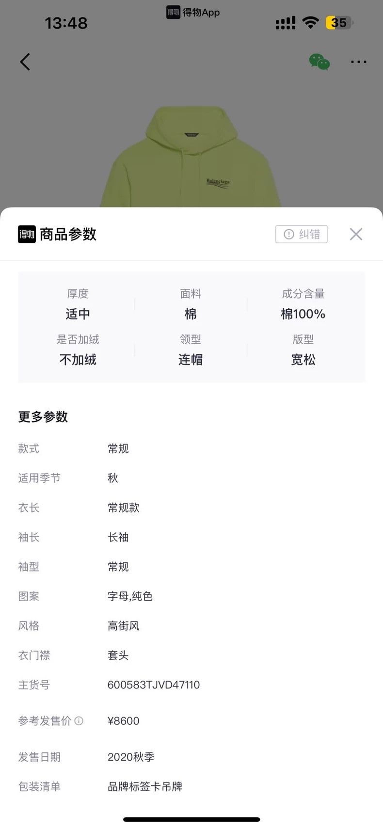Tap the 得物App label in status bar

[x=193, y=12]
